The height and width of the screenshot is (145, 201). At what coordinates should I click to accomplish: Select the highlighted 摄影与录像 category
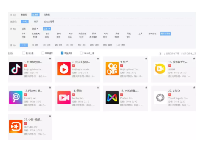pos(165,34)
